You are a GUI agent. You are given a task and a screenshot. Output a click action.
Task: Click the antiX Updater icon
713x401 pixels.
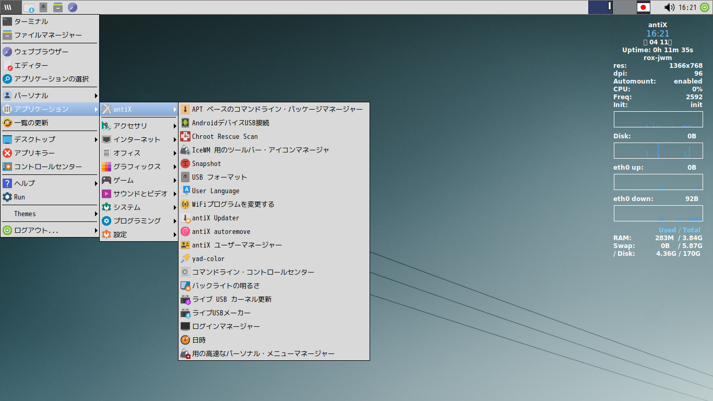pyautogui.click(x=185, y=218)
